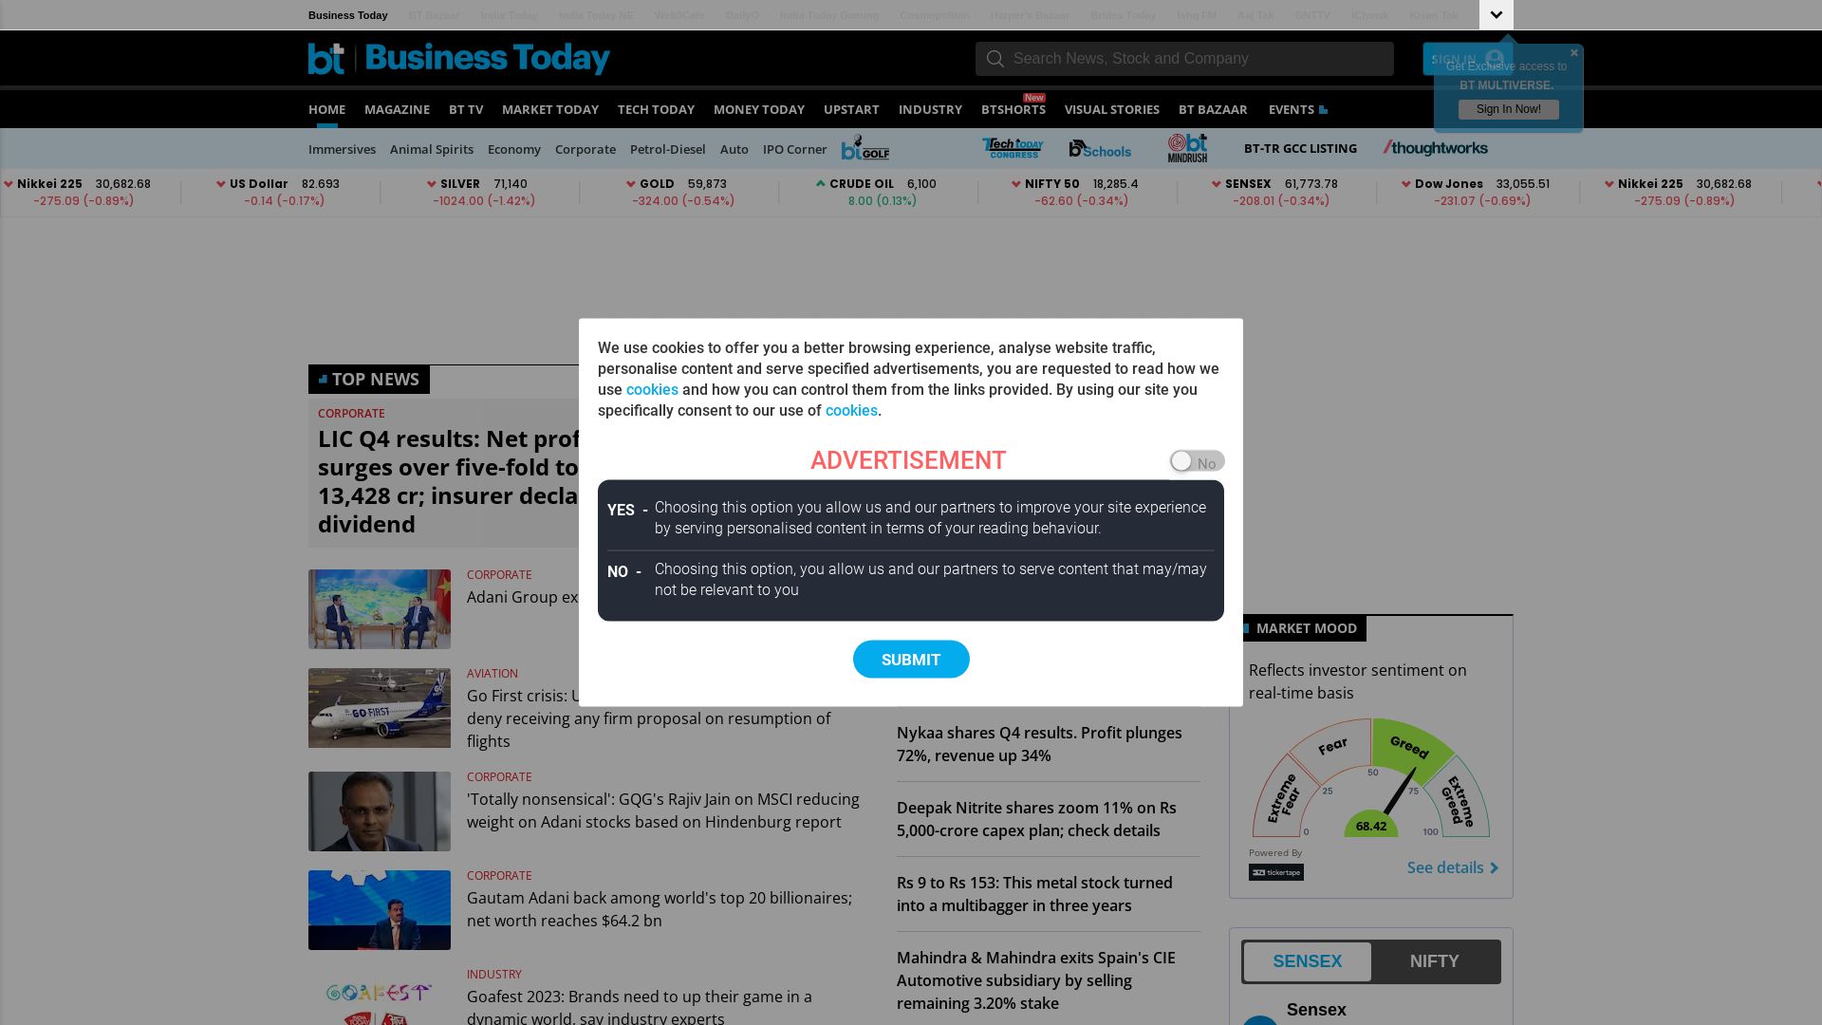Expand the scrolling ticker bar dropdown
This screenshot has width=1822, height=1025.
(x=1497, y=14)
